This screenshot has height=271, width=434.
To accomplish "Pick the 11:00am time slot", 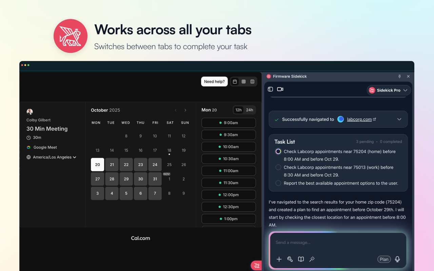I will (229, 171).
